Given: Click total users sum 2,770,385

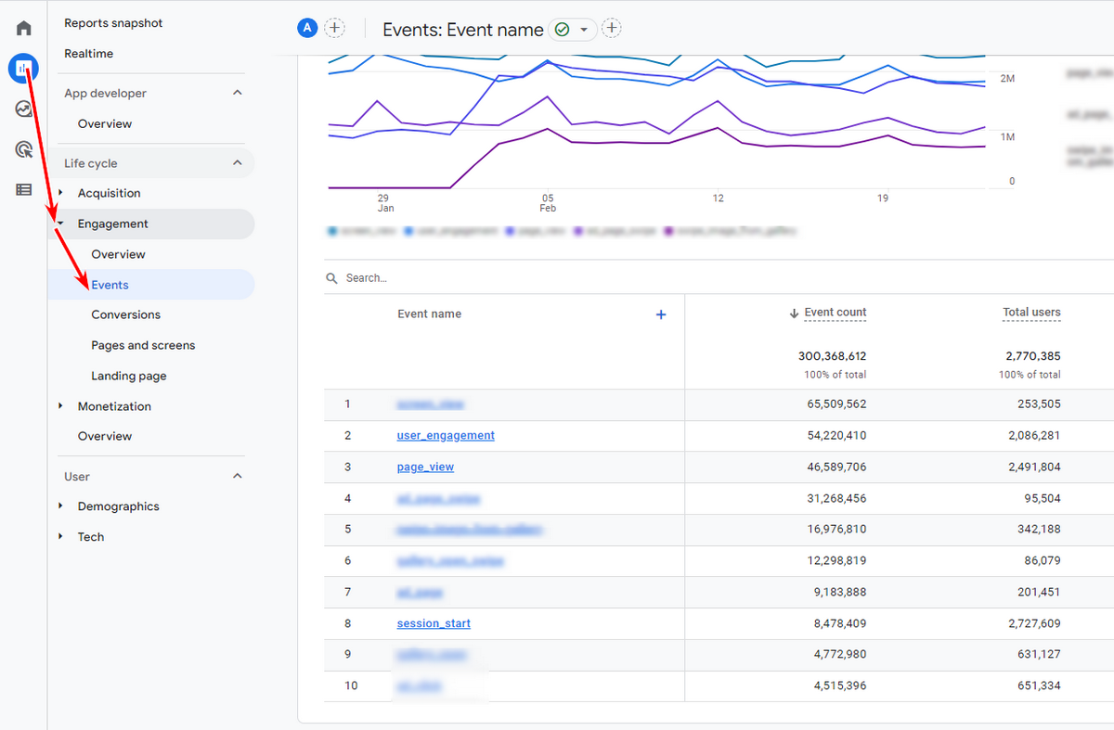Looking at the screenshot, I should (1032, 356).
